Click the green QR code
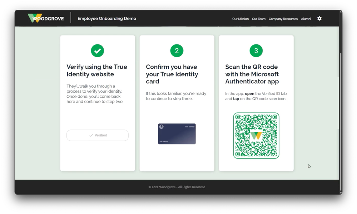This screenshot has width=357, height=214. tap(256, 136)
